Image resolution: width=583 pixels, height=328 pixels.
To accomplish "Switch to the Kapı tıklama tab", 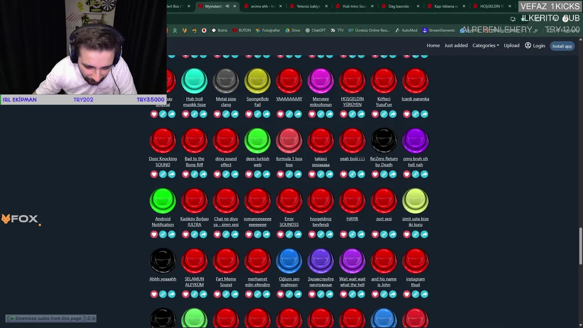I will 445,6.
